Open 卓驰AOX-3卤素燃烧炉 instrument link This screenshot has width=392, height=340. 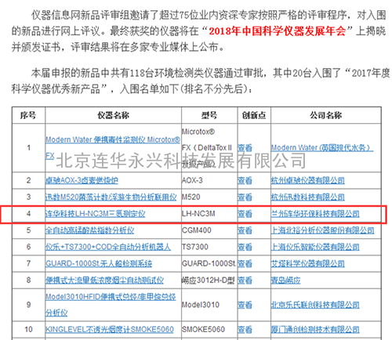(82, 180)
